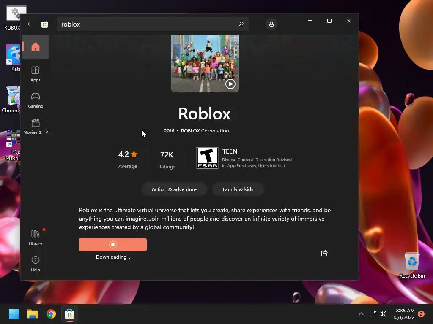
Task: Click the Microsoft Store logo in title bar
Action: point(44,24)
